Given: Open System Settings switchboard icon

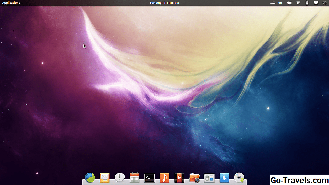Looking at the screenshot, I should click(209, 178).
